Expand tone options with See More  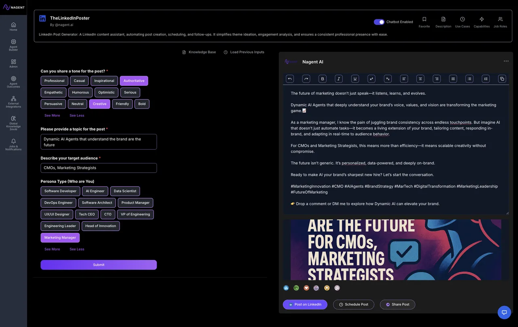(52, 115)
